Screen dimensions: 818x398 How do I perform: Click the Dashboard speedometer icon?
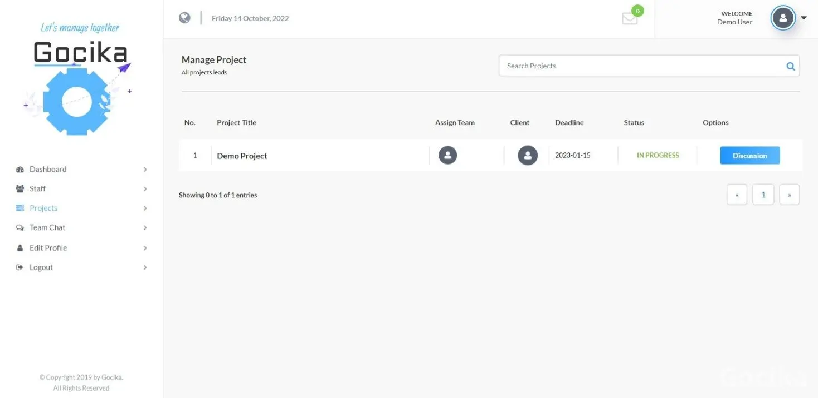tap(20, 170)
